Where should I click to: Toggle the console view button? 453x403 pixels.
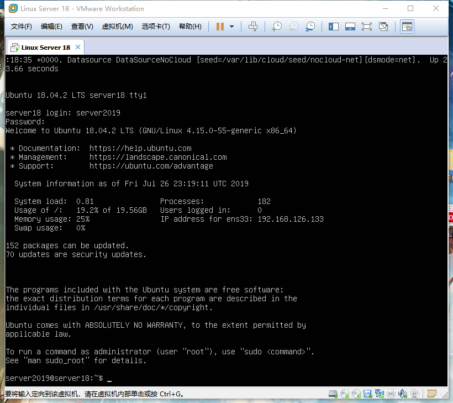click(x=407, y=27)
